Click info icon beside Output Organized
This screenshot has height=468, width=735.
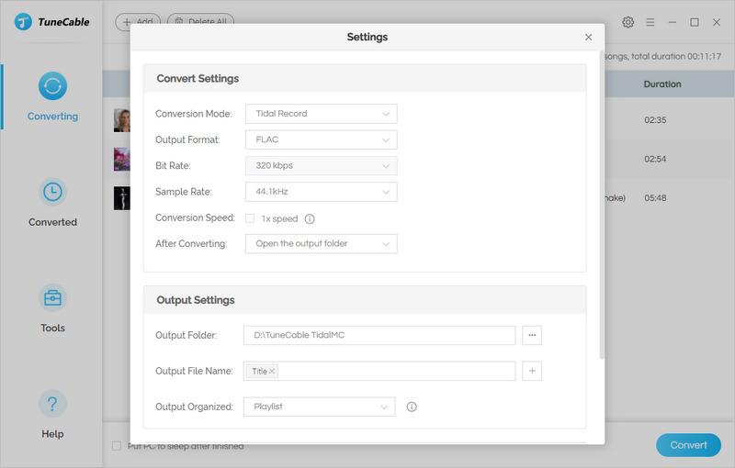tap(412, 407)
